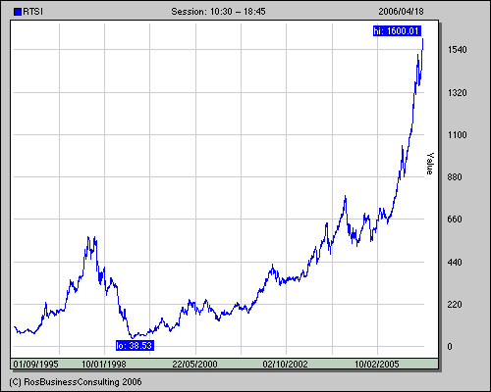This screenshot has height=392, width=491.
Task: Select the 02/10/2002 date on axis
Action: [285, 364]
